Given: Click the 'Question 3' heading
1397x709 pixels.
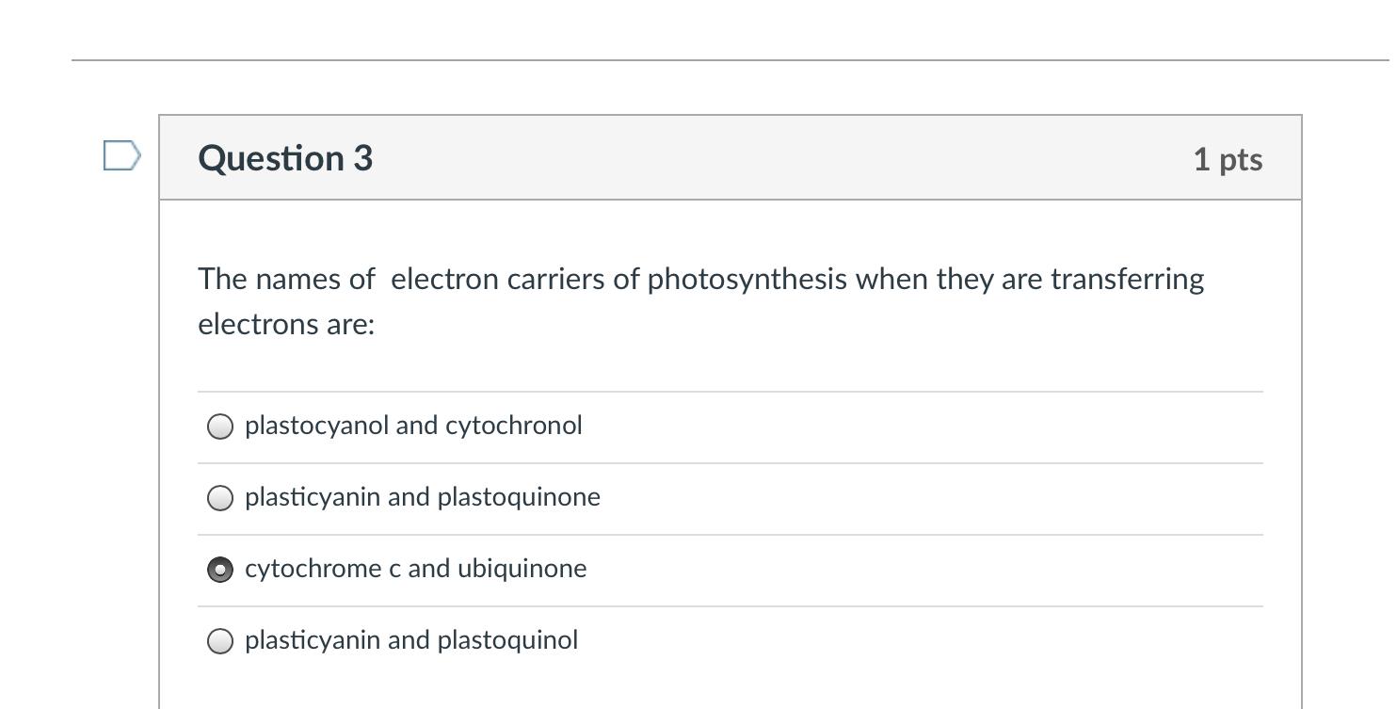Looking at the screenshot, I should 285,157.
